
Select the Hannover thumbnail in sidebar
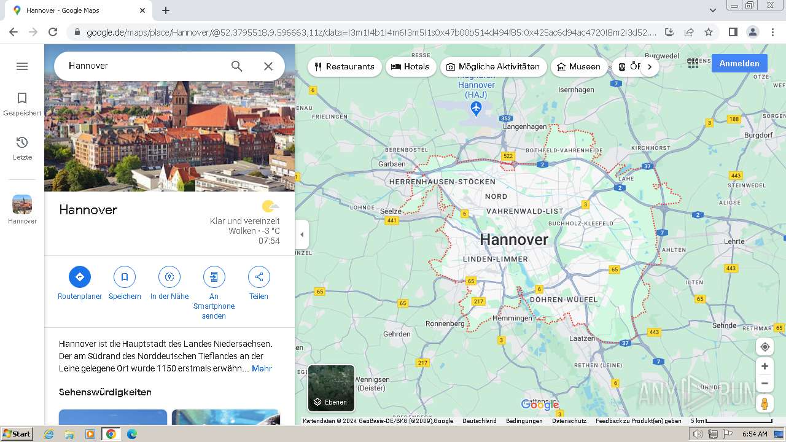(x=22, y=210)
